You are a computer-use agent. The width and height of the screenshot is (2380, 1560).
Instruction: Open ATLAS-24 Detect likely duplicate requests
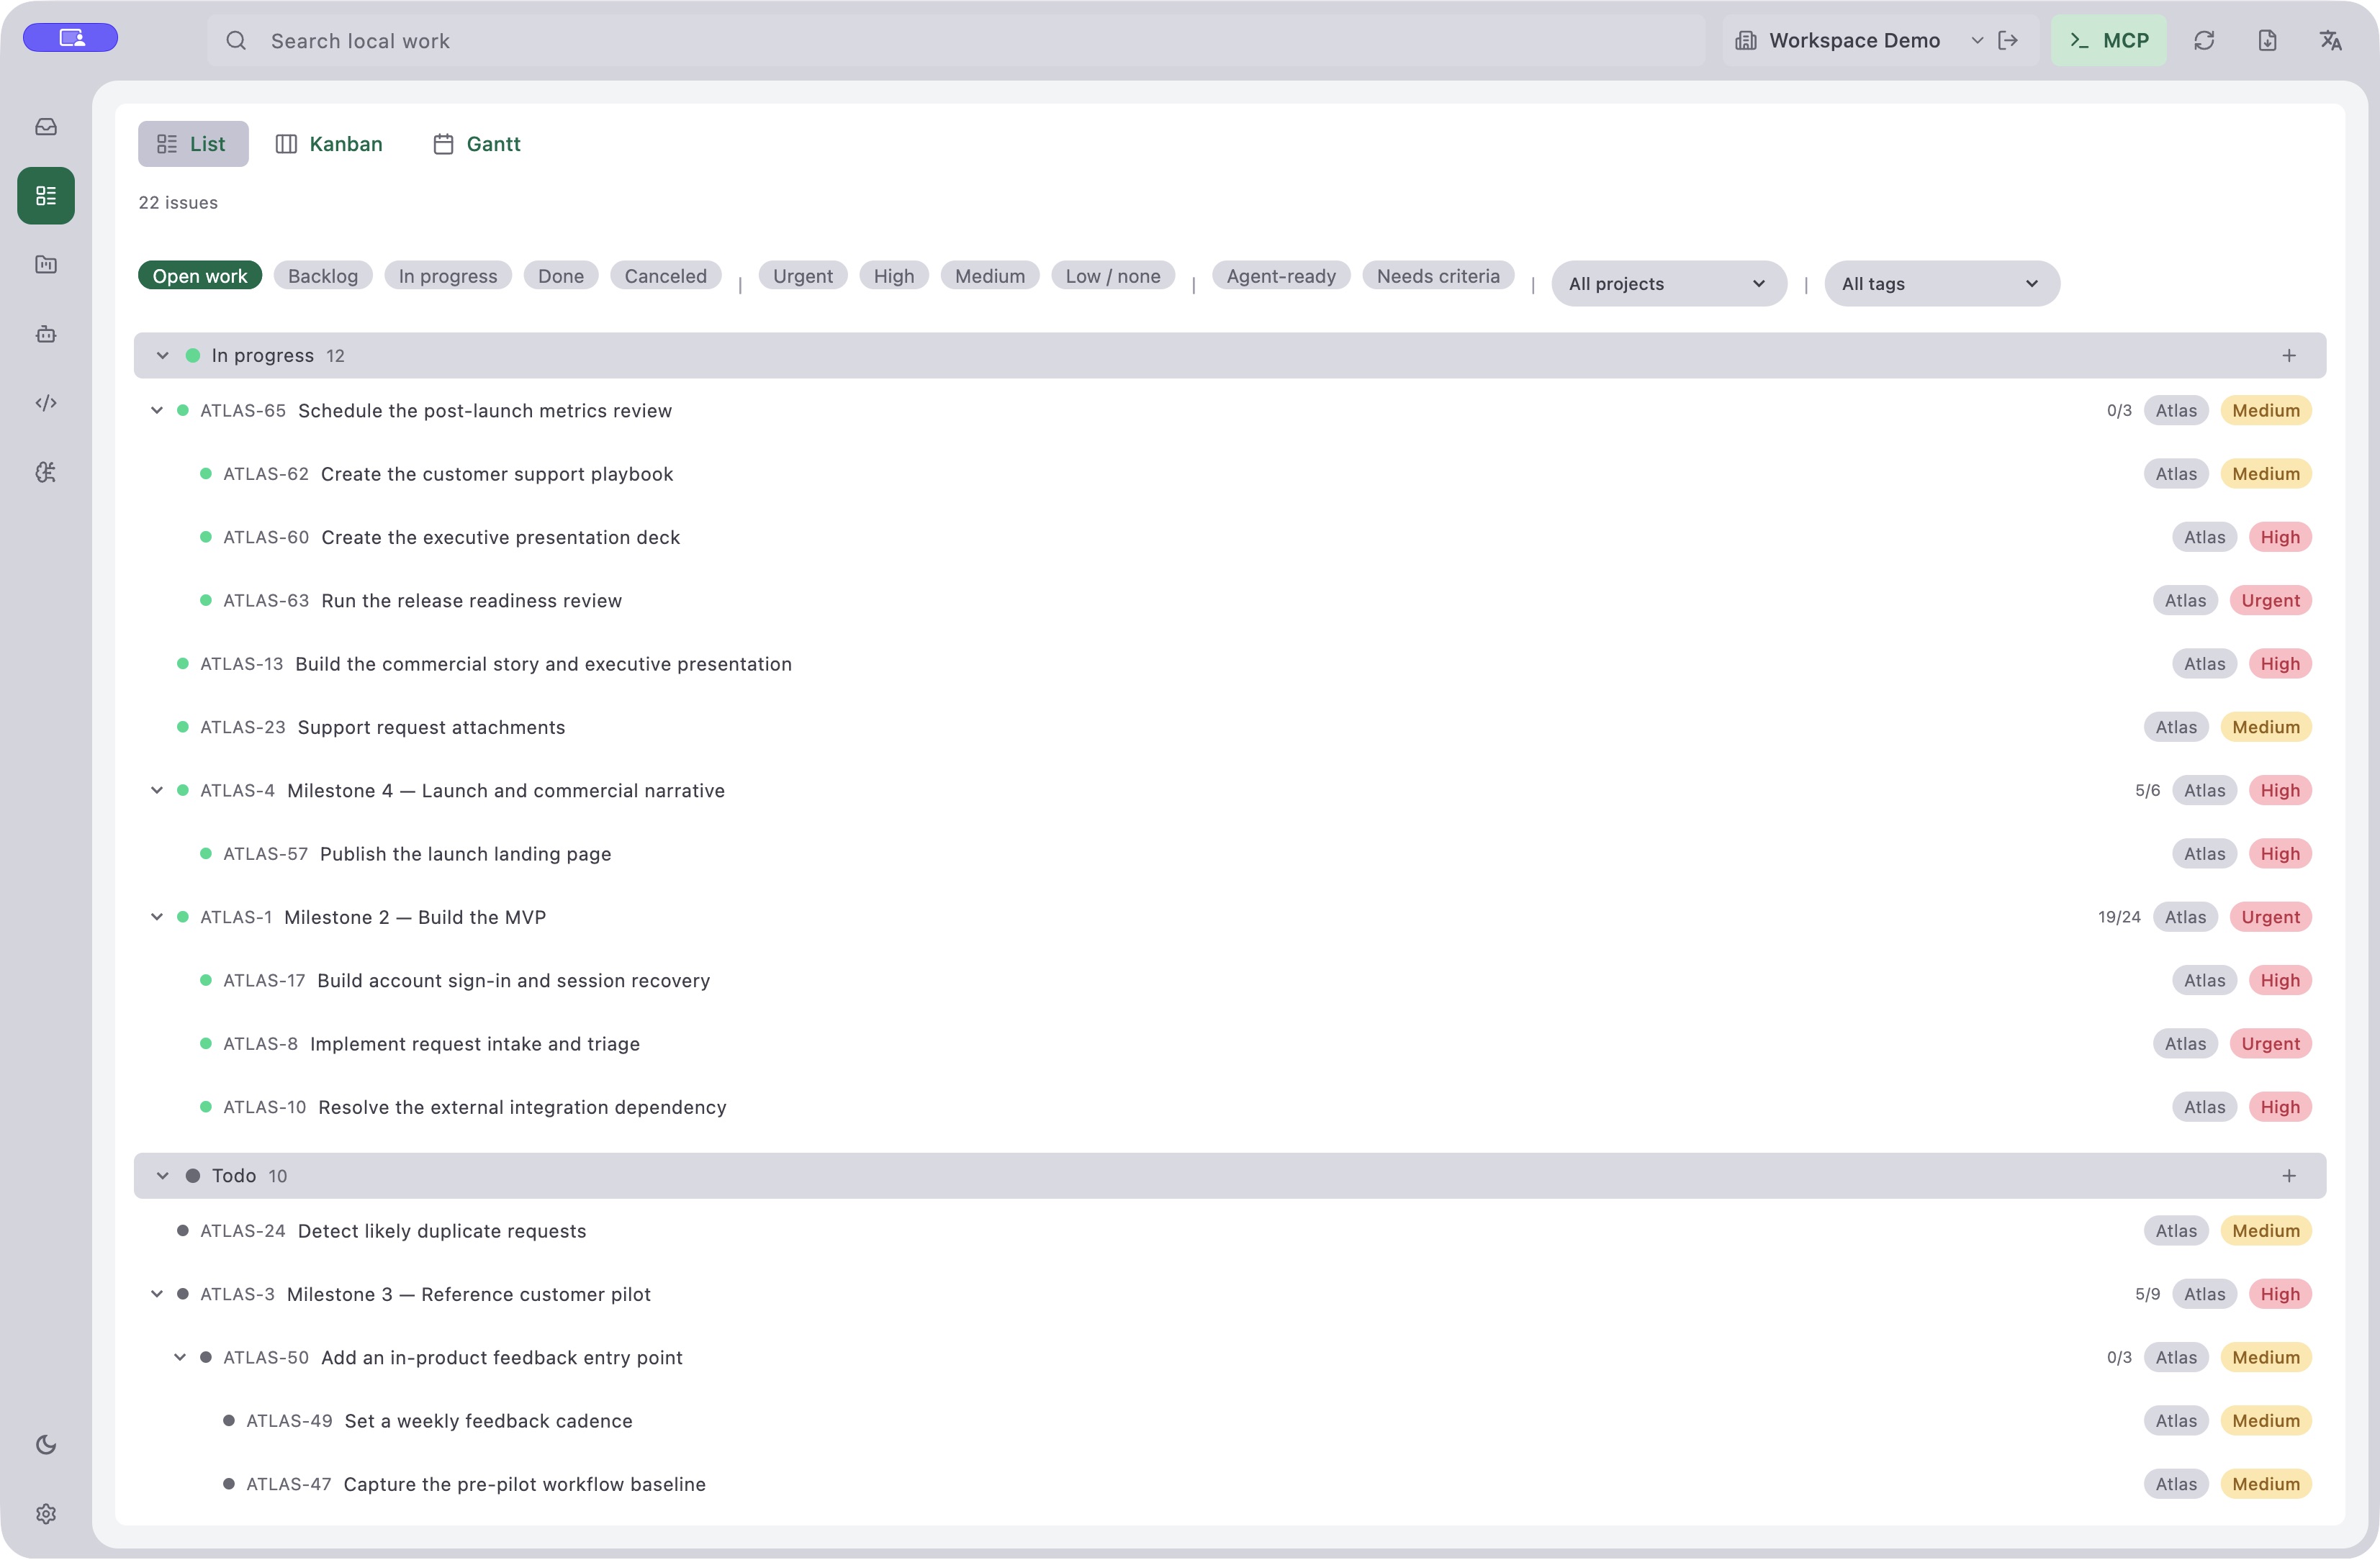click(1230, 1231)
